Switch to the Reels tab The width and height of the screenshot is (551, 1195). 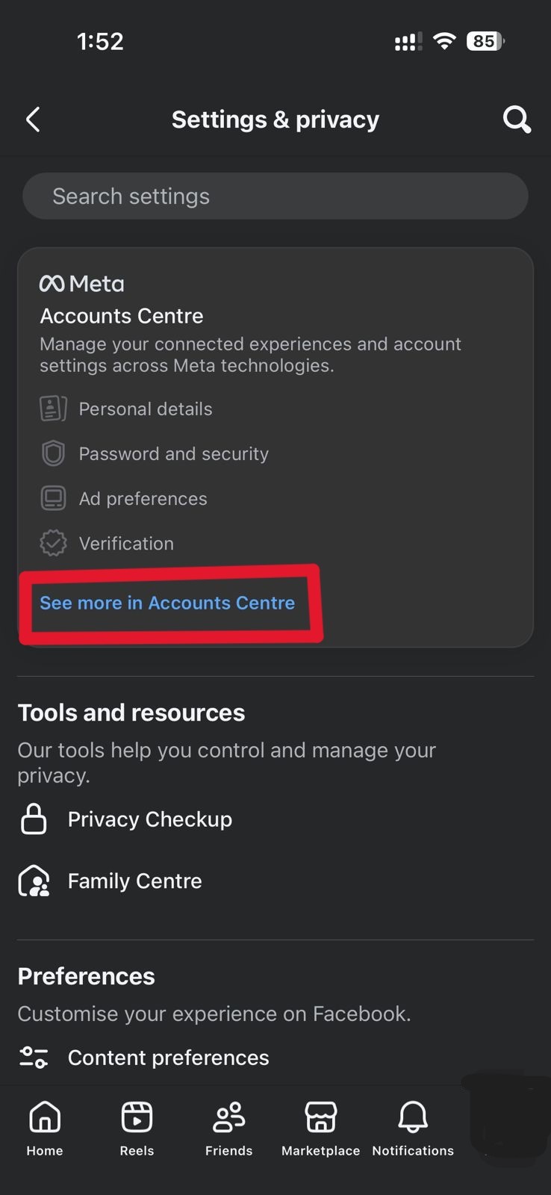tap(137, 1128)
